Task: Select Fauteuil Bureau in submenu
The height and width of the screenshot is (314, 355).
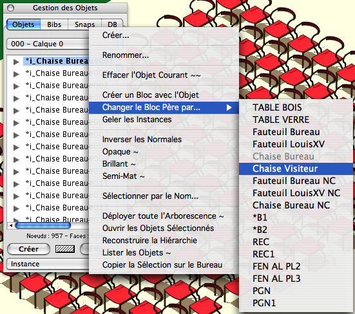Action: point(296,132)
